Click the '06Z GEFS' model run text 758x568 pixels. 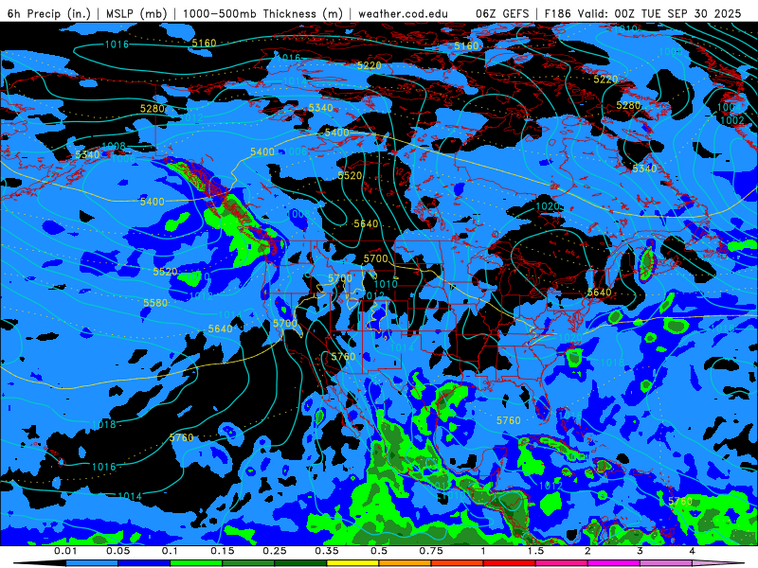[x=502, y=13]
